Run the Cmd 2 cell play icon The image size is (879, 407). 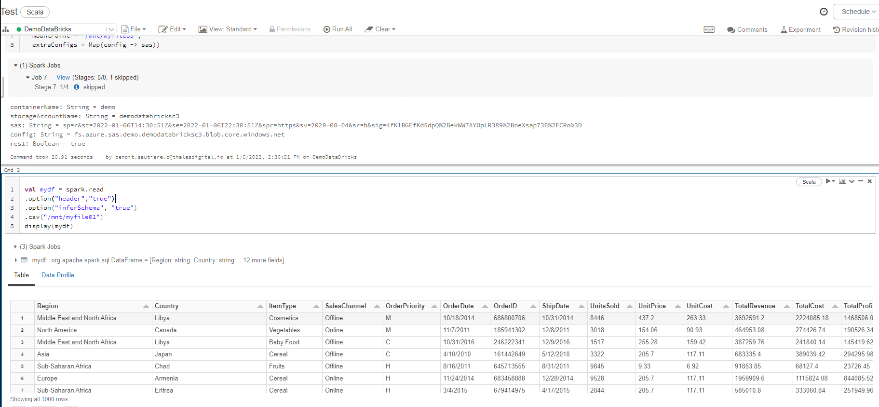[828, 181]
